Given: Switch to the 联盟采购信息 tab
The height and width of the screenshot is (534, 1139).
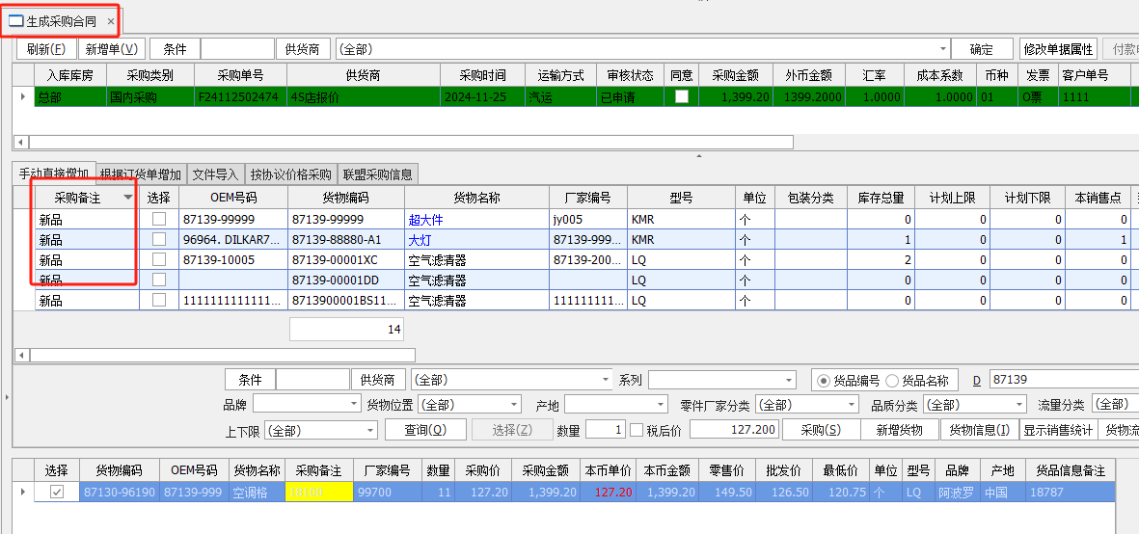Looking at the screenshot, I should (378, 174).
